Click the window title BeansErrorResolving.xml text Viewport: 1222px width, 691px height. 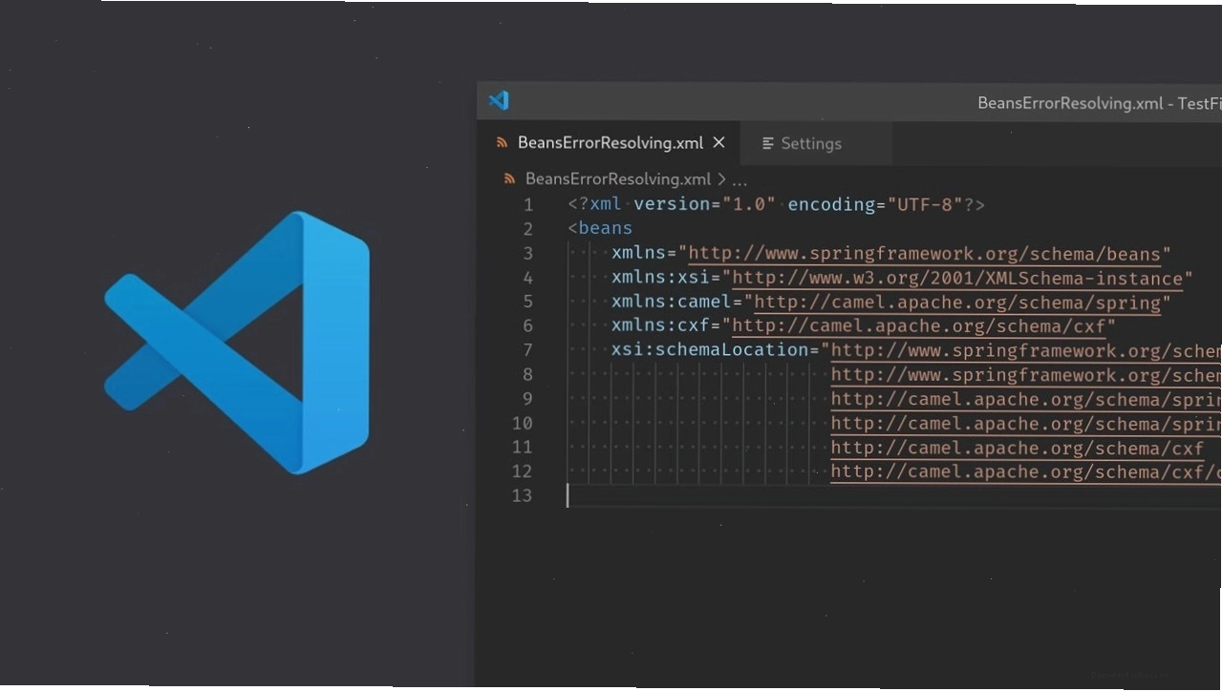point(1070,103)
